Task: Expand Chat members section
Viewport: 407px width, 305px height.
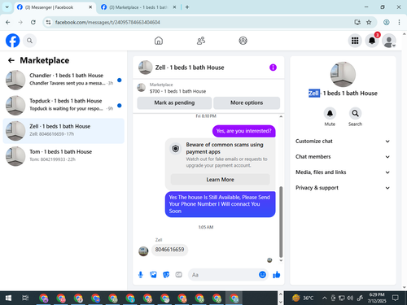Action: point(343,157)
